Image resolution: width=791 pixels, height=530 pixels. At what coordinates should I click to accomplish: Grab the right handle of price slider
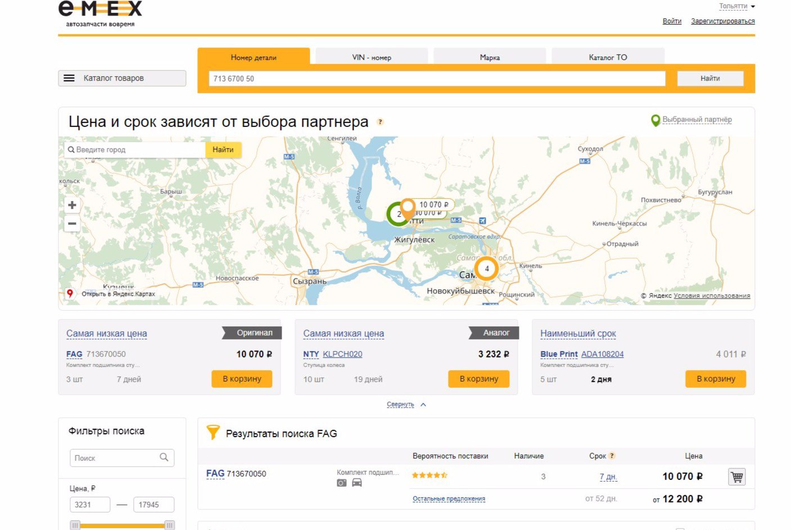pyautogui.click(x=169, y=526)
